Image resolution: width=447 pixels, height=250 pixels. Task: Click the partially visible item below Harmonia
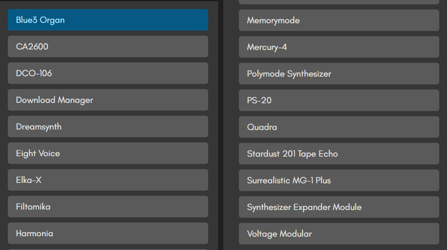tap(107, 248)
